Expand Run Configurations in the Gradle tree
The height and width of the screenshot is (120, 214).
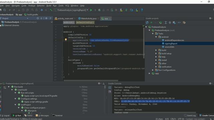click(153, 70)
